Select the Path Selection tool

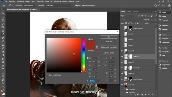(x=3, y=73)
